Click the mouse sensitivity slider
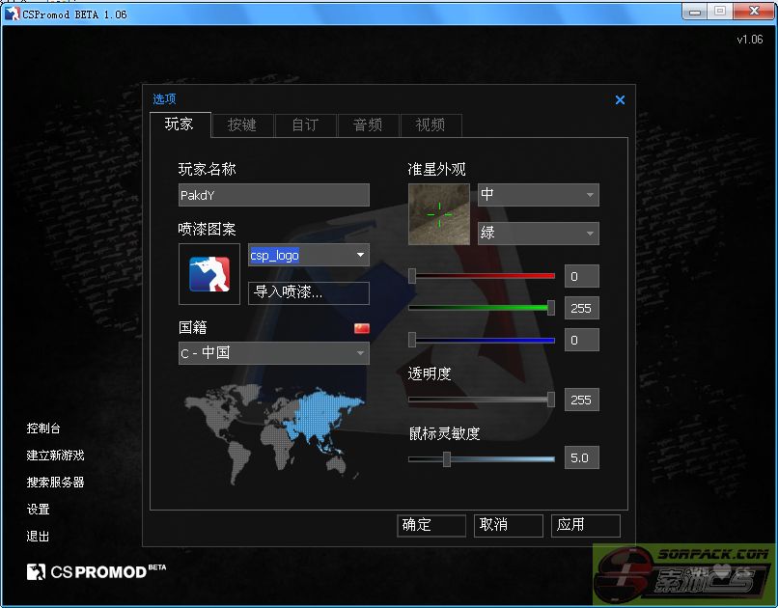Screen dimensions: 778x608 [x=482, y=458]
